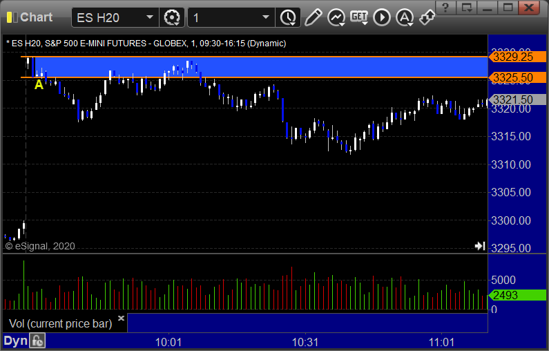The height and width of the screenshot is (351, 549).
Task: Select the blue shaded price zone
Action: [x=261, y=67]
